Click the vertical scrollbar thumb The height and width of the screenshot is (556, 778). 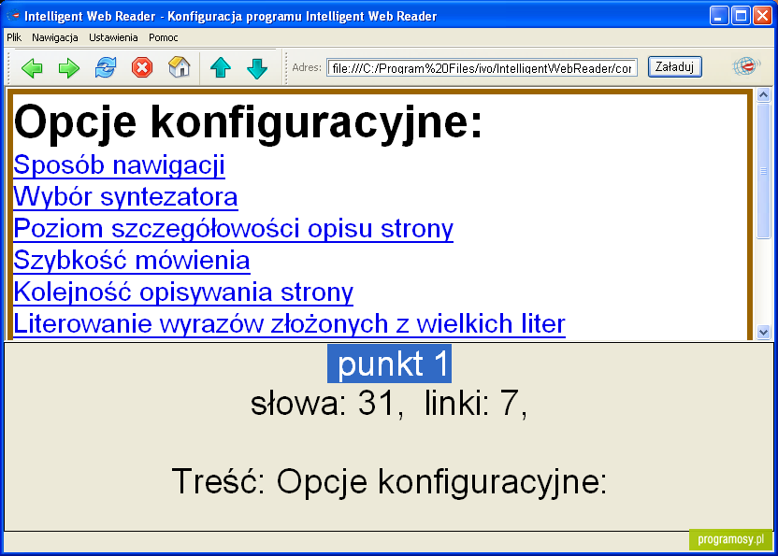(764, 171)
